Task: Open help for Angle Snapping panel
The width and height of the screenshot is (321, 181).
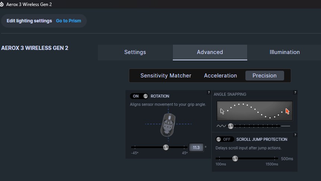Action: tap(295, 92)
